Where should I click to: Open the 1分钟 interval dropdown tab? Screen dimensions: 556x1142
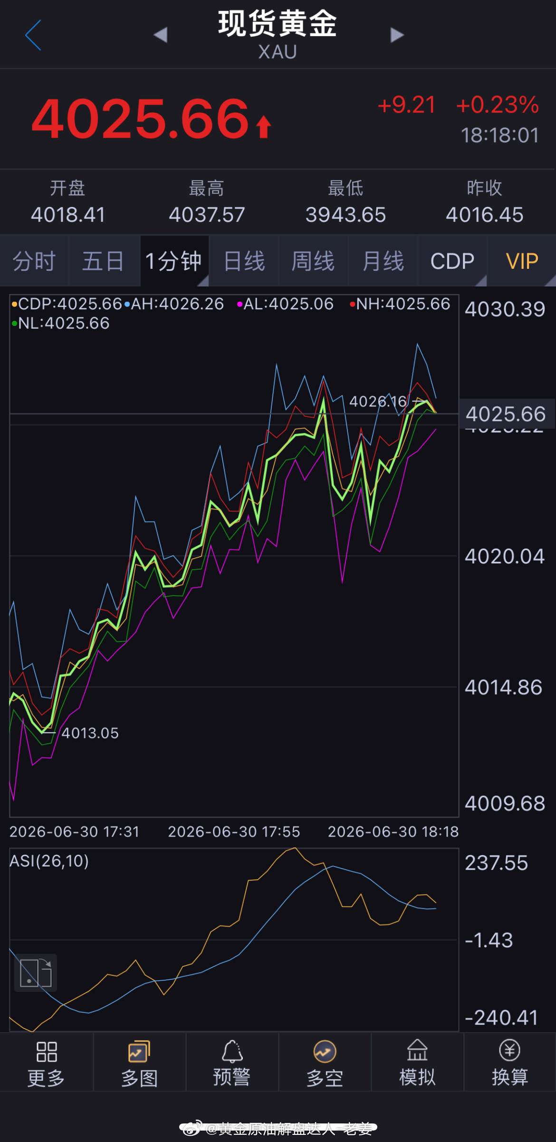174,261
